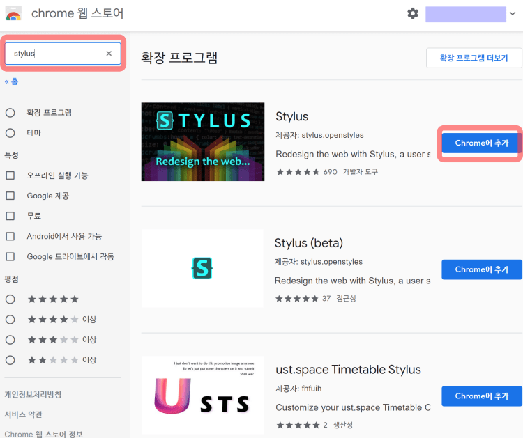Viewport: 523px width, 438px height.
Task: Check Android에서 사용 가능 filter
Action: tap(10, 236)
